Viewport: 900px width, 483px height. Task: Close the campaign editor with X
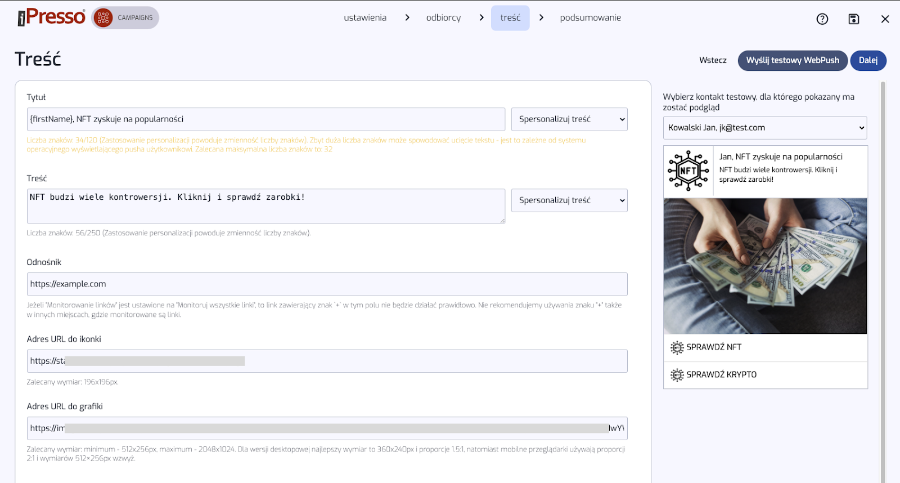pos(885,19)
